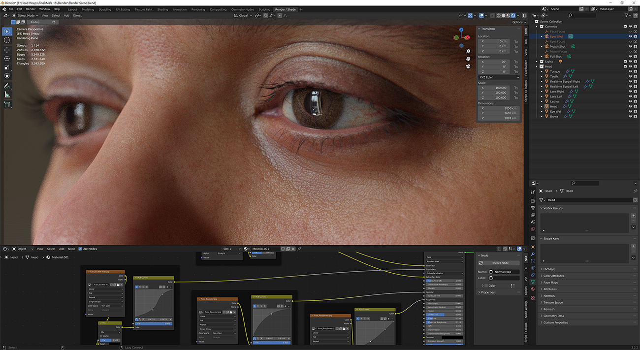Open the XYZ Euler rotation order dropdown

(498, 77)
